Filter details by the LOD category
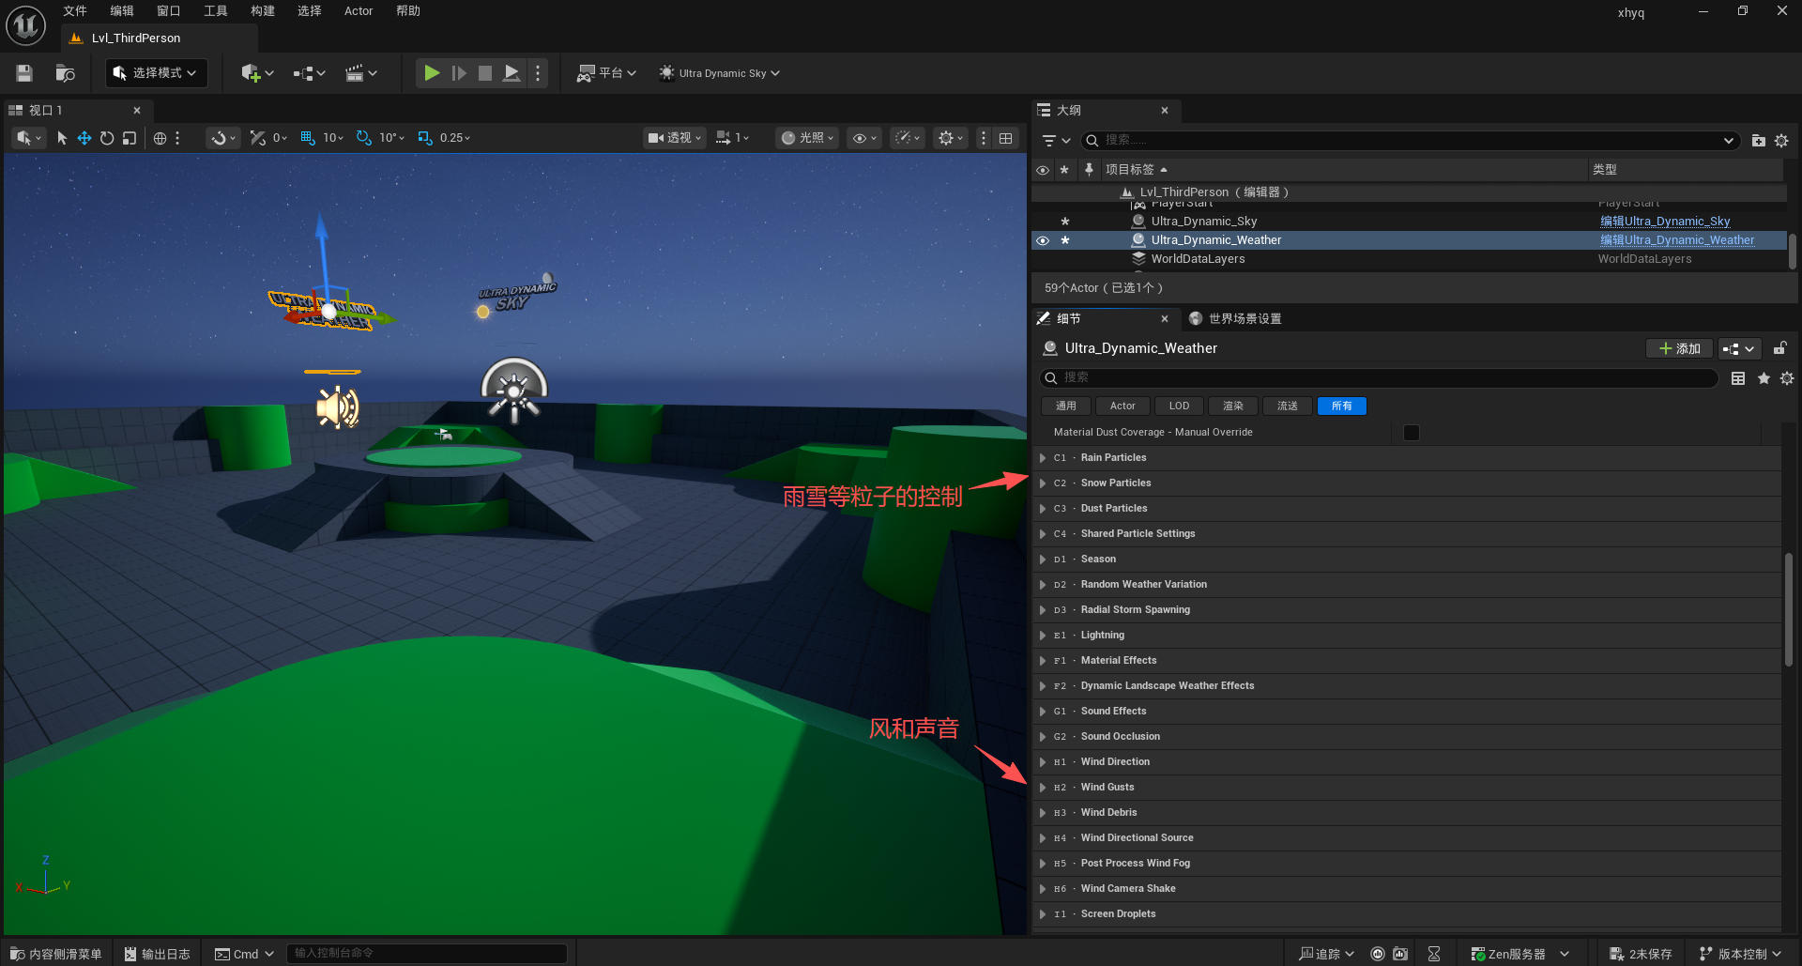The width and height of the screenshot is (1802, 966). pyautogui.click(x=1180, y=406)
